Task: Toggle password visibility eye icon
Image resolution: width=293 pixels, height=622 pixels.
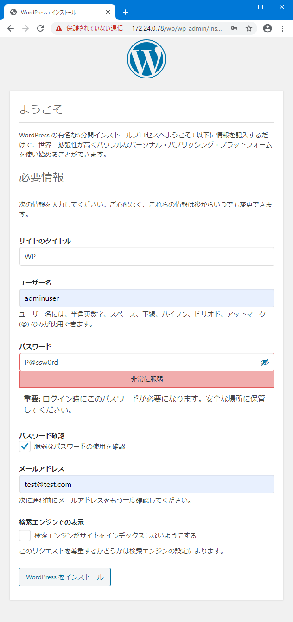Action: pyautogui.click(x=265, y=362)
